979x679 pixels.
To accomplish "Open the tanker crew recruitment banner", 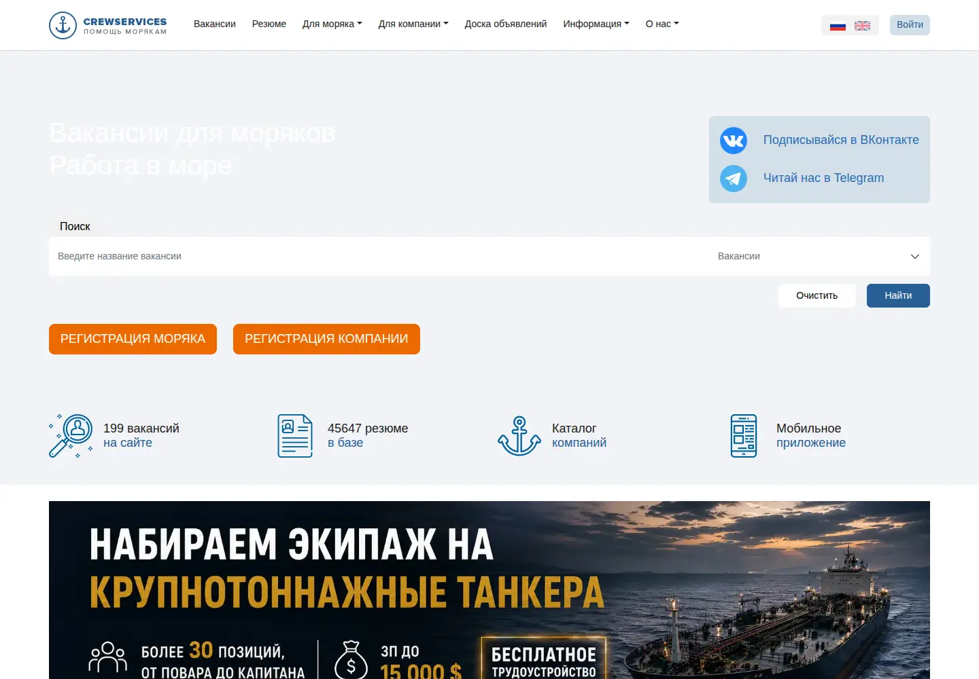I will coord(489,590).
